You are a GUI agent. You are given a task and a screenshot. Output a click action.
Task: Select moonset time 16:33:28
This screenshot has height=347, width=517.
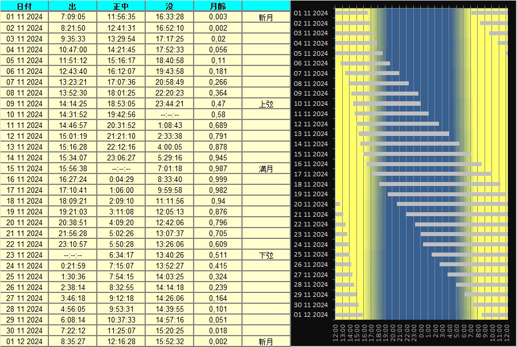tap(170, 17)
